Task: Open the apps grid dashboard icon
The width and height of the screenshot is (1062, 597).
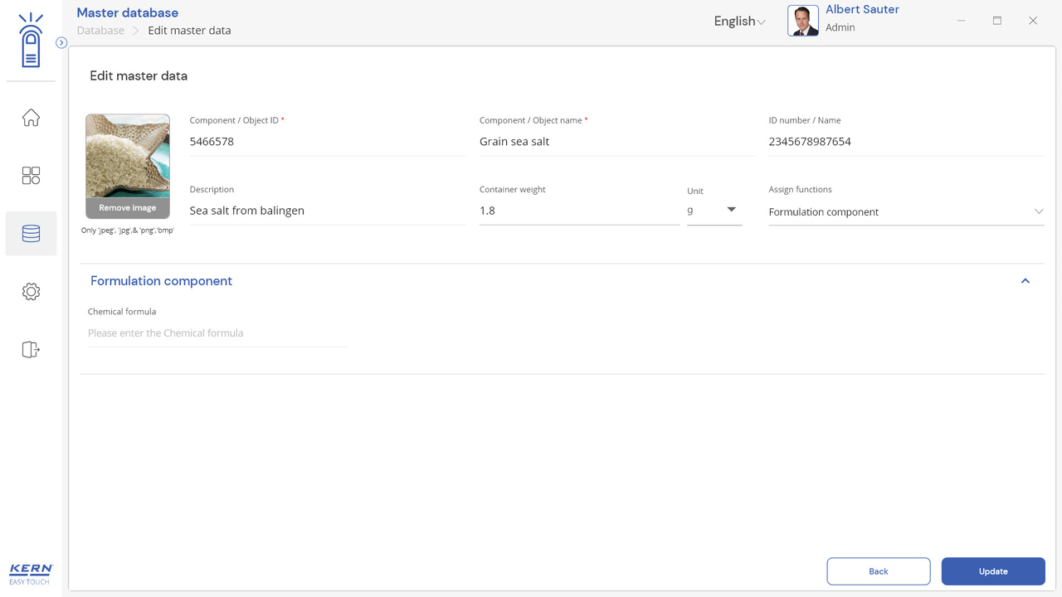Action: [x=31, y=176]
